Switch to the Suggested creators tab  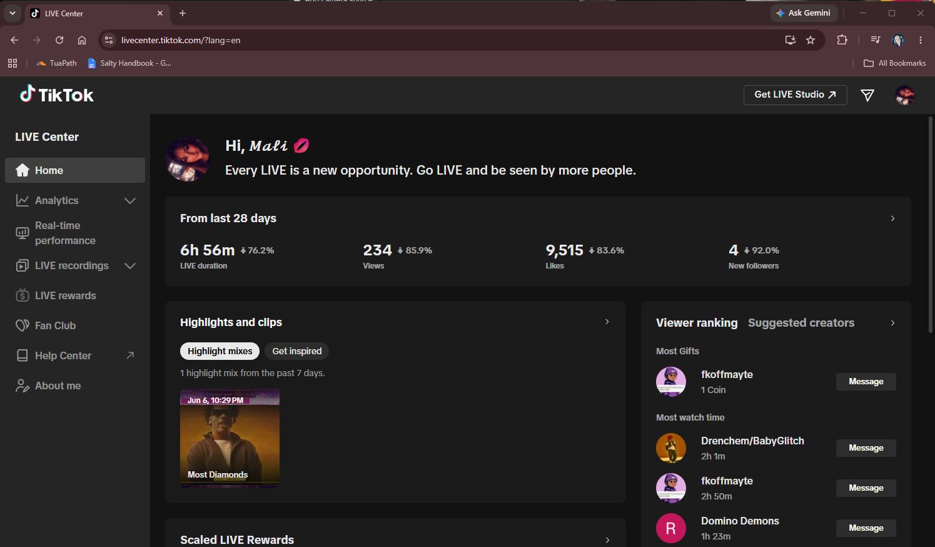(801, 323)
